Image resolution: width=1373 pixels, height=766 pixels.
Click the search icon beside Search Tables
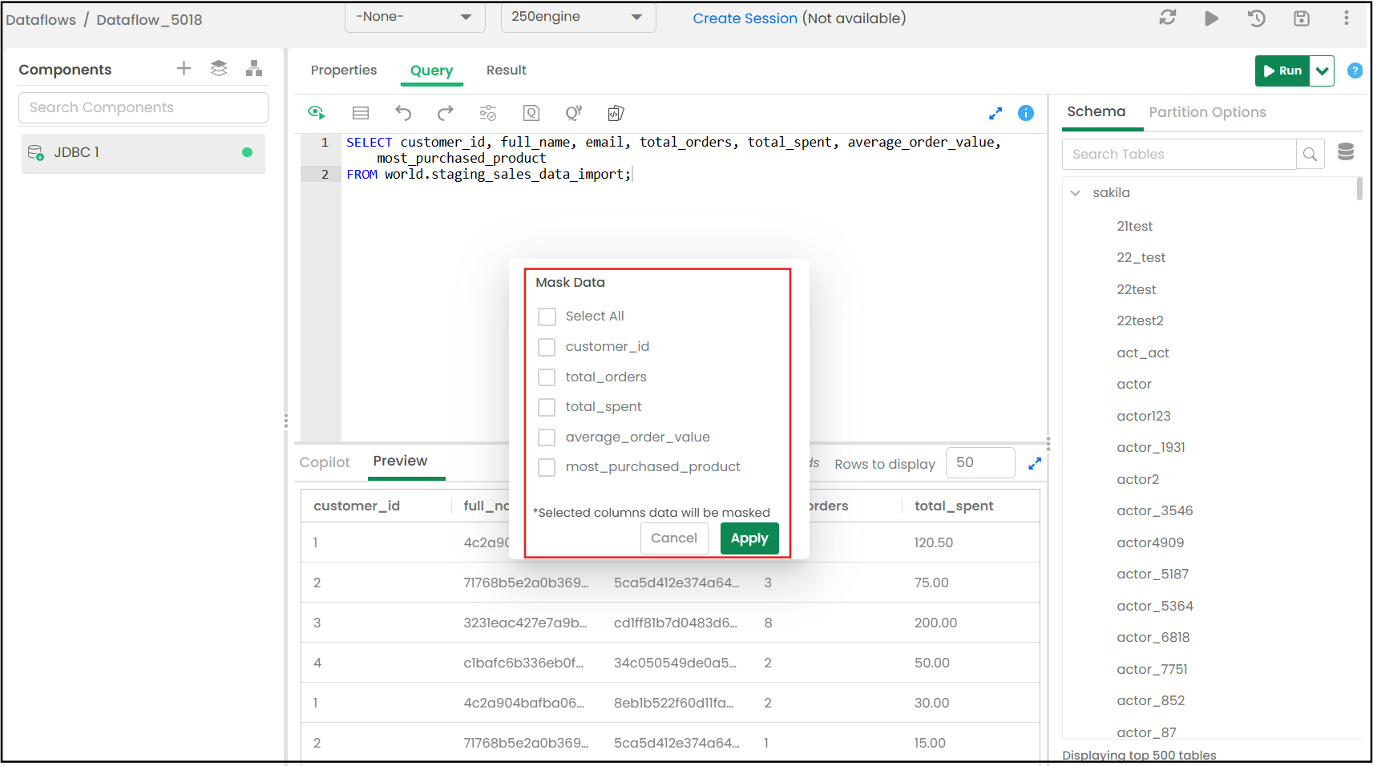coord(1310,155)
